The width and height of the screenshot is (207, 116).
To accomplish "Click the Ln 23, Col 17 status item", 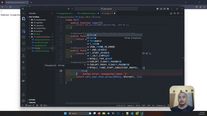I will click(121, 105).
